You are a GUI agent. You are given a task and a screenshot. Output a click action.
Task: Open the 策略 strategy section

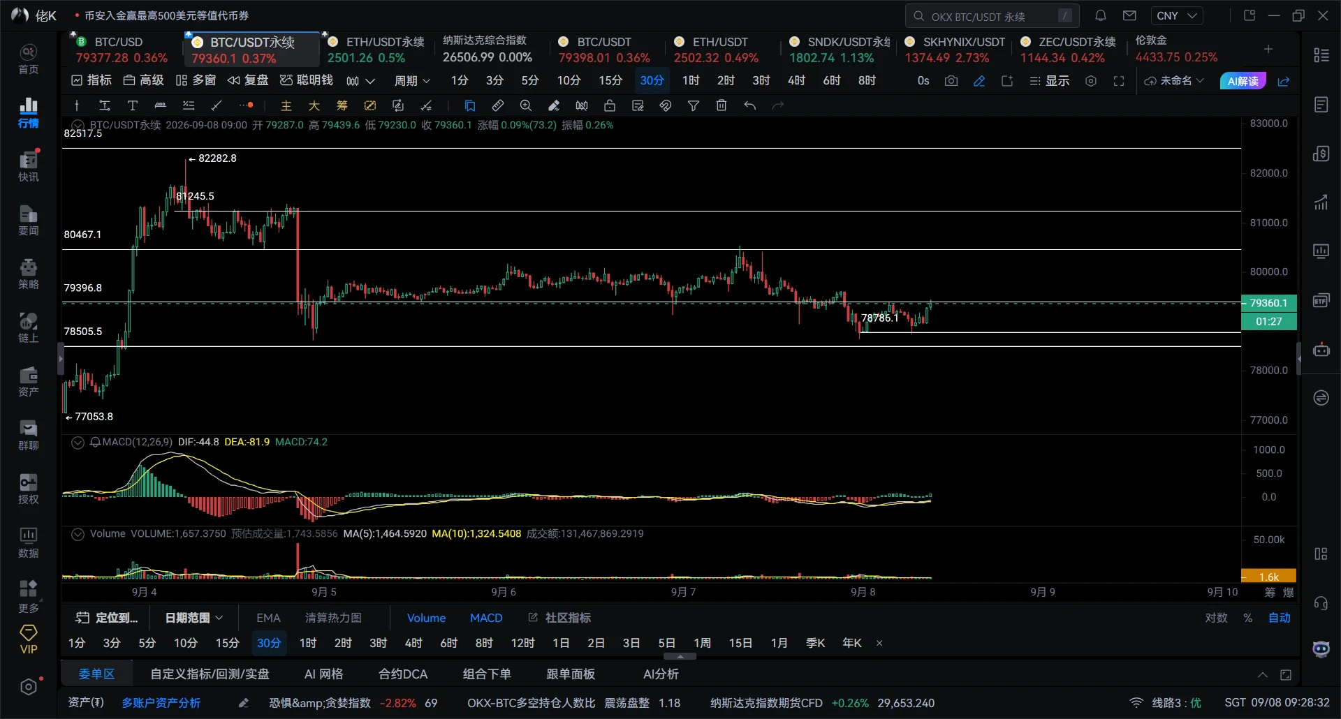pyautogui.click(x=29, y=274)
